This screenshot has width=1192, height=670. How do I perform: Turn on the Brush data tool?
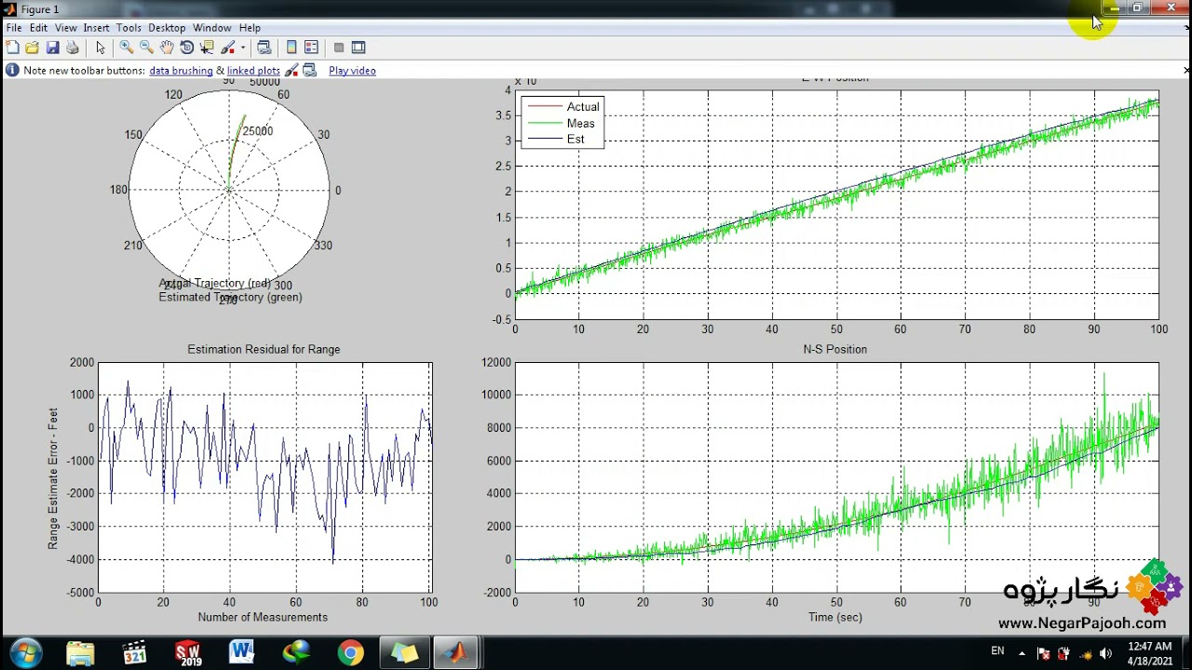pyautogui.click(x=227, y=47)
